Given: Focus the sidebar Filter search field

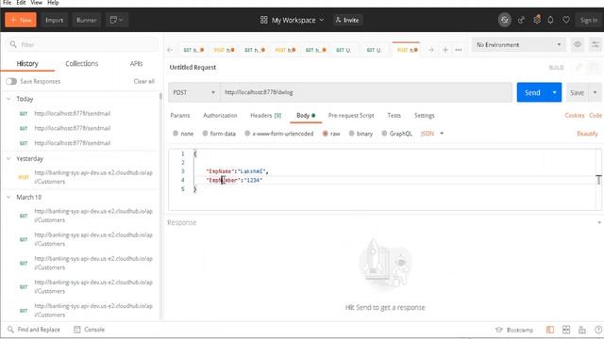Looking at the screenshot, I should click(82, 44).
